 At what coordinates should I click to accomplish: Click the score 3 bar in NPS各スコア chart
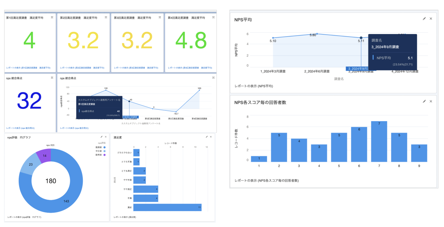(299, 150)
